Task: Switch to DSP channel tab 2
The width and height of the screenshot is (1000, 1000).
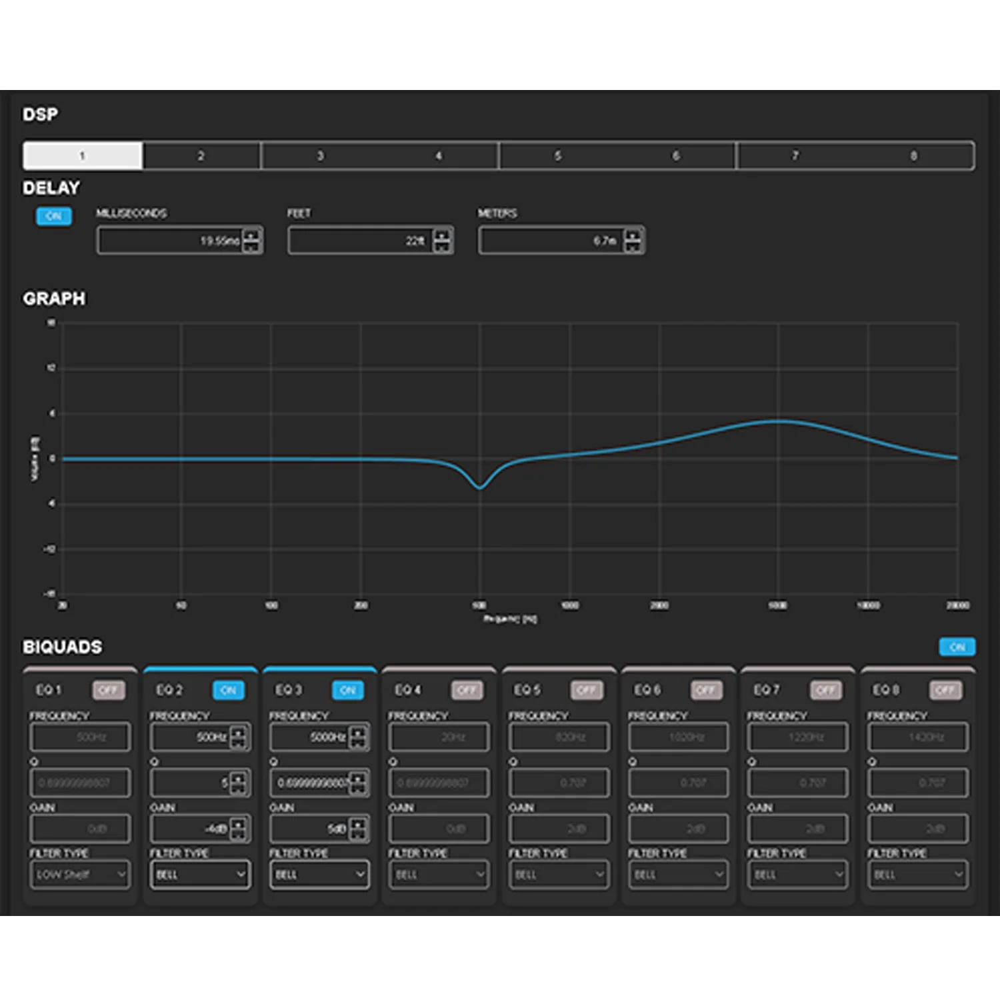Action: pos(201,155)
